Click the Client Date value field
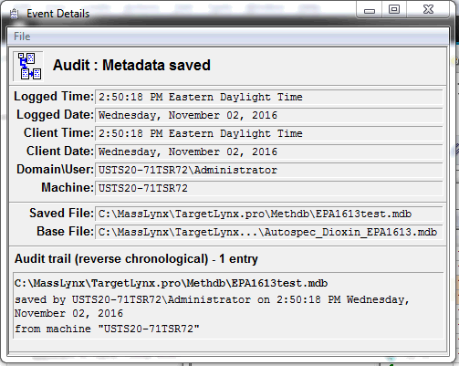The image size is (459, 366). pyautogui.click(x=269, y=152)
